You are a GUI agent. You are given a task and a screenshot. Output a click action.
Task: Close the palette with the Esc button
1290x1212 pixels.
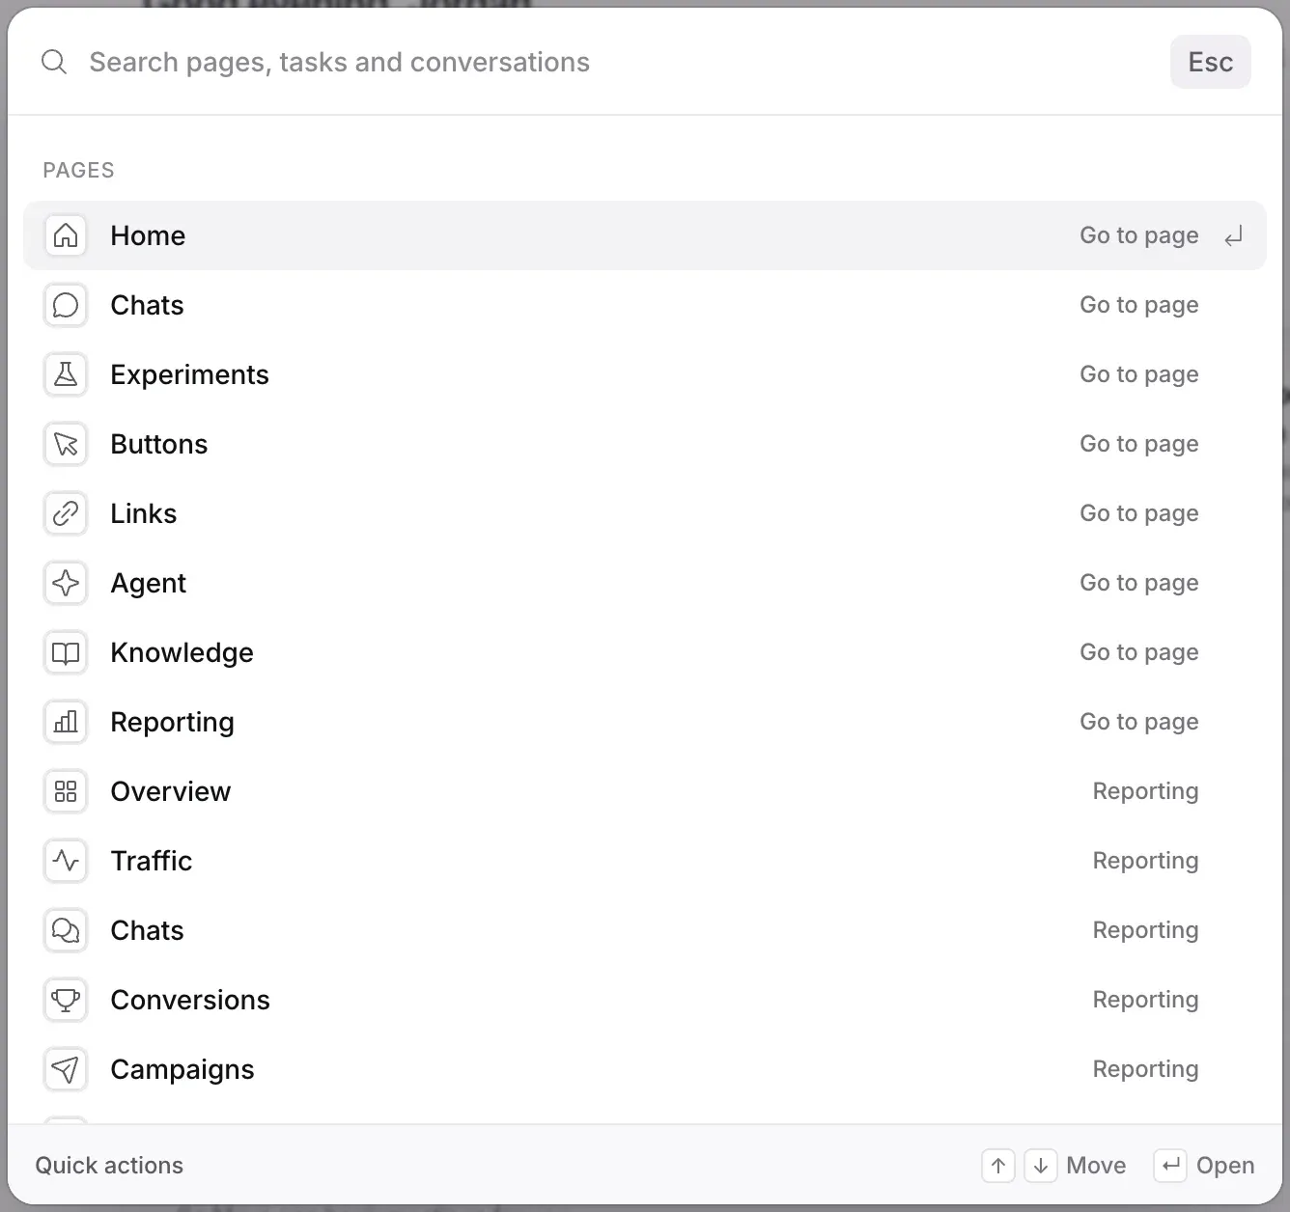point(1211,62)
